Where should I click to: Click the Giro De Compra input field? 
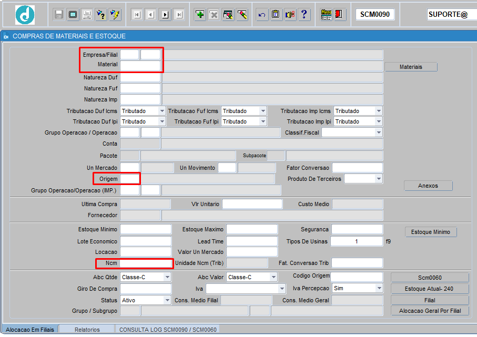coord(146,289)
